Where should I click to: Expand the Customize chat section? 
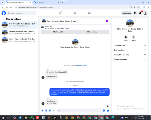130,46
